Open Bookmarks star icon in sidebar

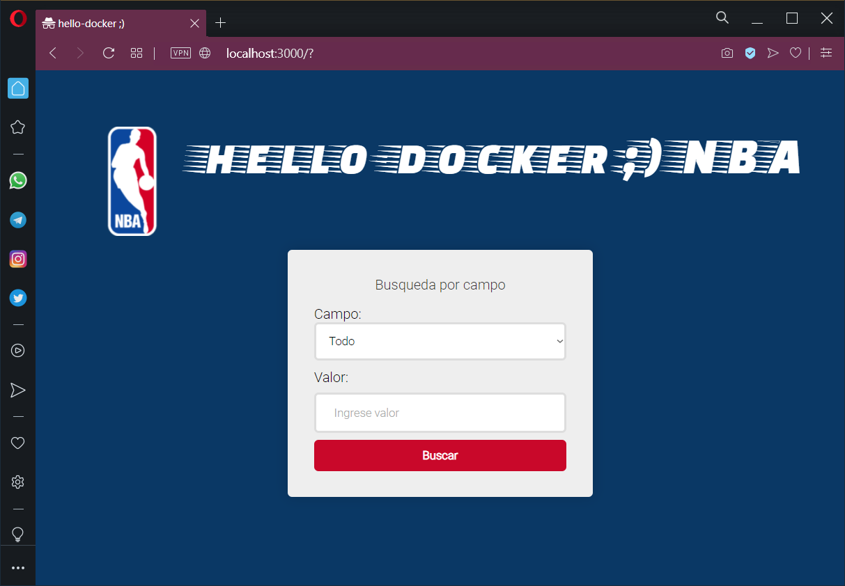18,127
